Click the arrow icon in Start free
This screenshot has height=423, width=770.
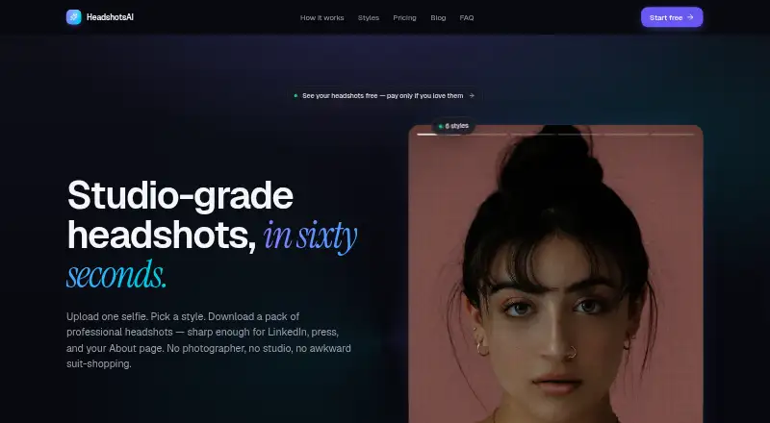690,17
